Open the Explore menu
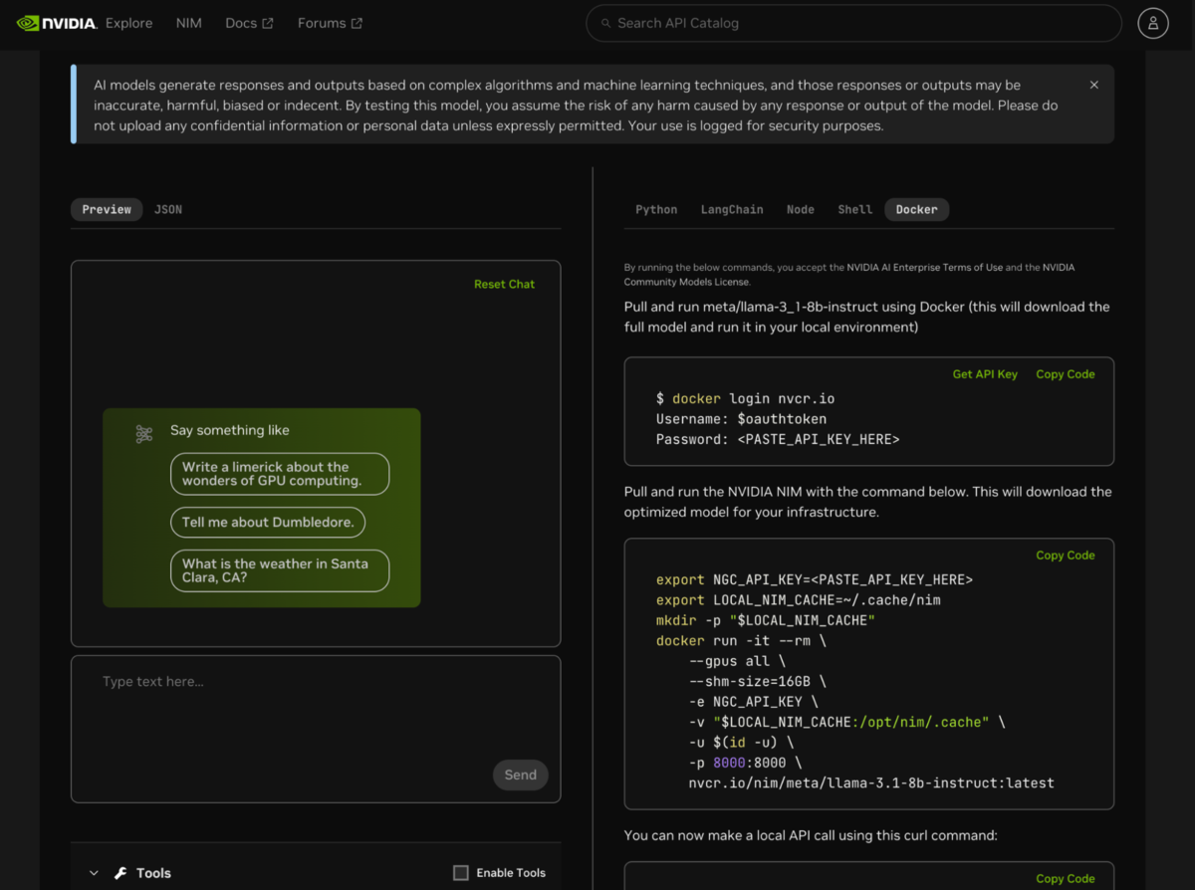 [129, 23]
